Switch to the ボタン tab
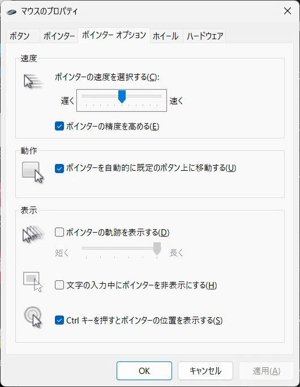 tap(20, 36)
